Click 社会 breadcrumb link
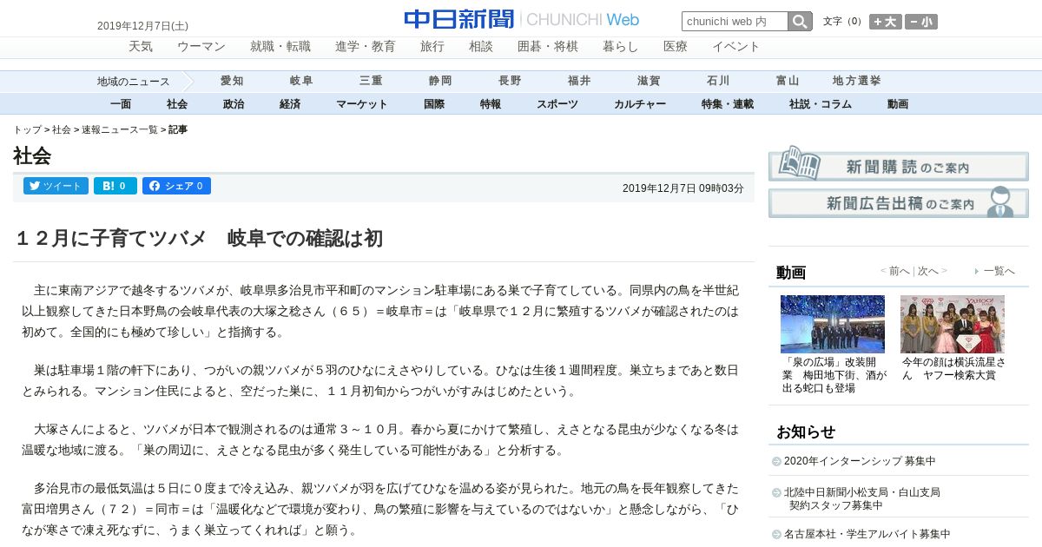The height and width of the screenshot is (547, 1042). pyautogui.click(x=62, y=129)
